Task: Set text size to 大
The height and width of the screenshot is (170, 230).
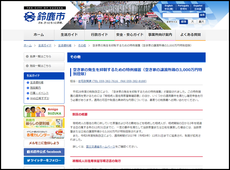Action: tap(193, 22)
